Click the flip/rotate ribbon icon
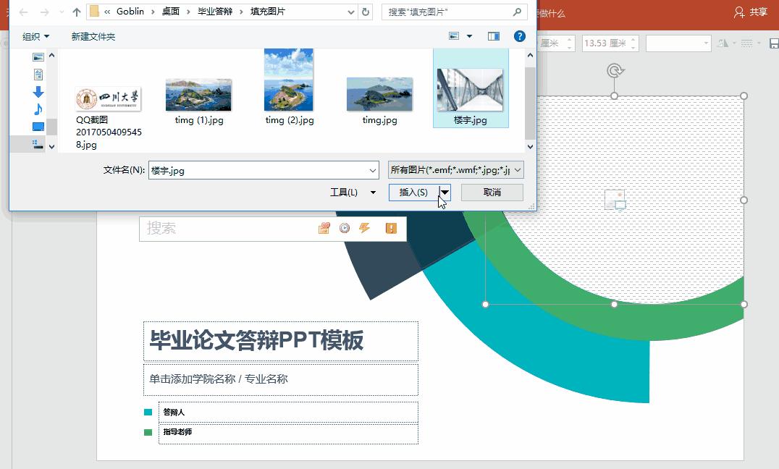Viewport: 779px width, 469px height. (x=723, y=43)
